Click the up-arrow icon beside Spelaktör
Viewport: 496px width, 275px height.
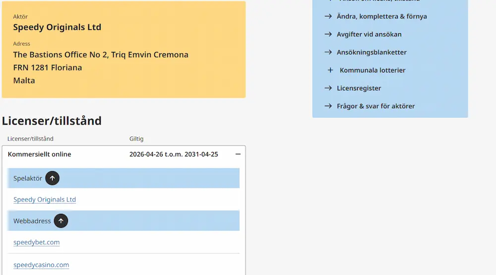coord(52,178)
